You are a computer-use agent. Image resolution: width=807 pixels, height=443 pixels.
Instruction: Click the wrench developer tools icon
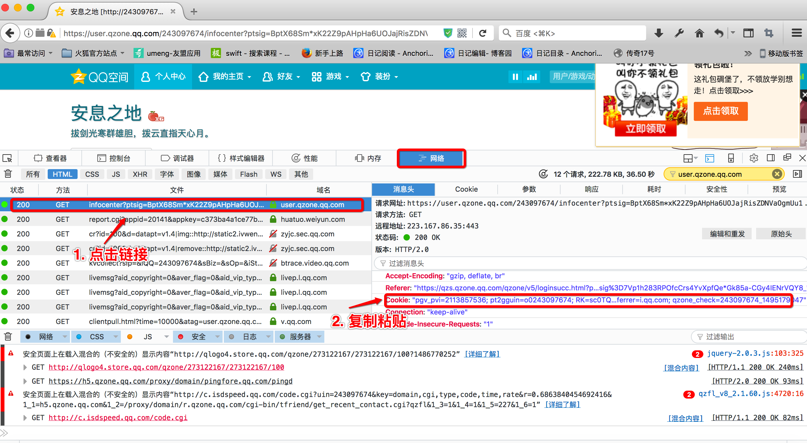point(679,33)
